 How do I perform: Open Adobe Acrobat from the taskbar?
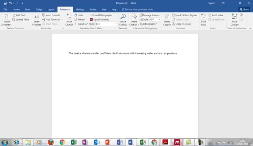pyautogui.click(x=165, y=142)
